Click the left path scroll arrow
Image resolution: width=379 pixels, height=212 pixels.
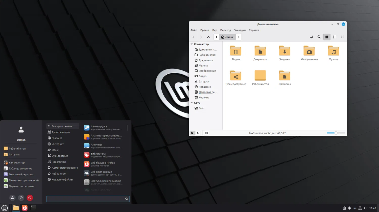[216, 37]
